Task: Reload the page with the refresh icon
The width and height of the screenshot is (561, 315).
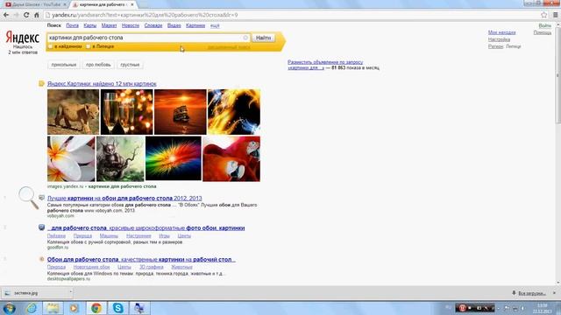Action: (x=26, y=15)
